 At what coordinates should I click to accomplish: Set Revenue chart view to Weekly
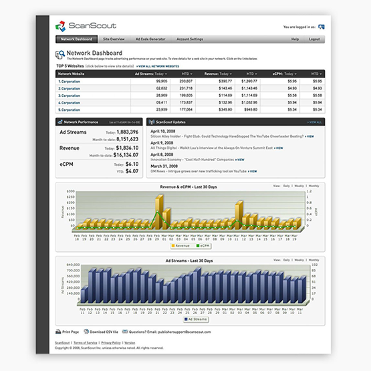pyautogui.click(x=299, y=186)
